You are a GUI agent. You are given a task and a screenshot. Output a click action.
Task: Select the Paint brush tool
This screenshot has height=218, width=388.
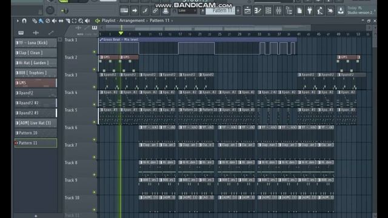[41, 21]
